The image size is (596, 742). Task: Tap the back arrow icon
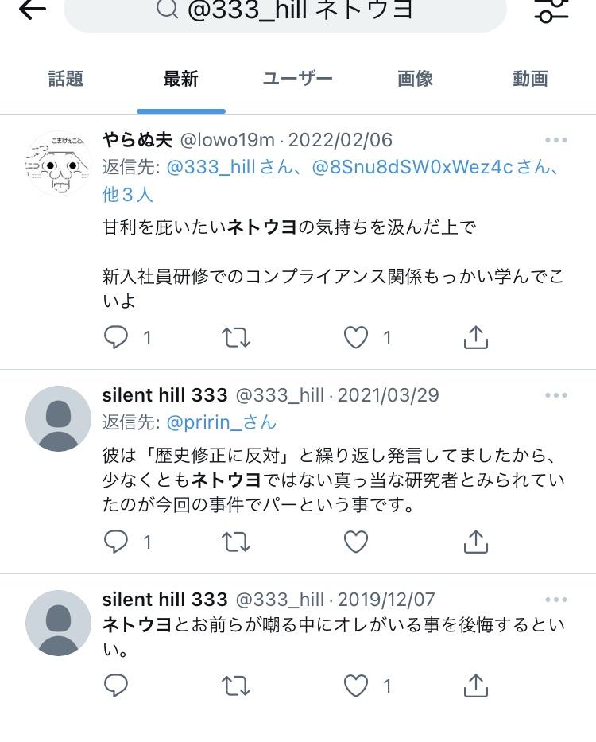tap(32, 10)
